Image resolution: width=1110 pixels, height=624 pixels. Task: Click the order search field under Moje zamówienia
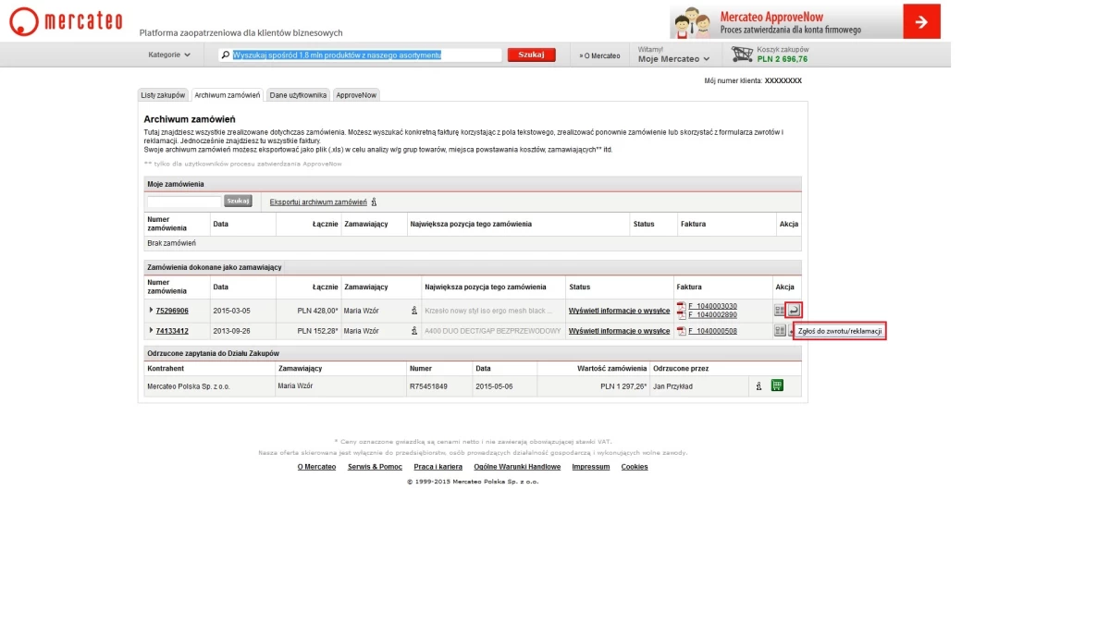[184, 202]
